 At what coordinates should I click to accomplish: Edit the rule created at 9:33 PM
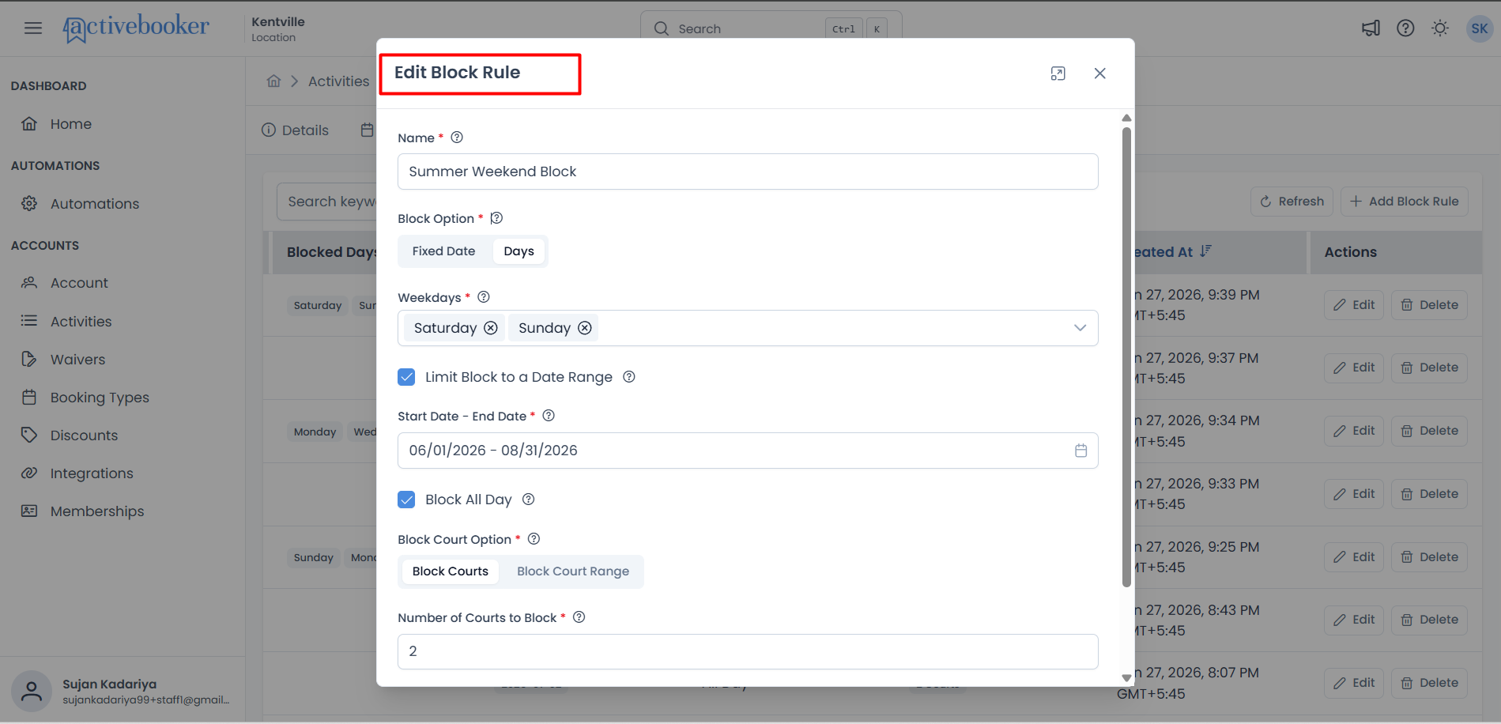(1354, 494)
